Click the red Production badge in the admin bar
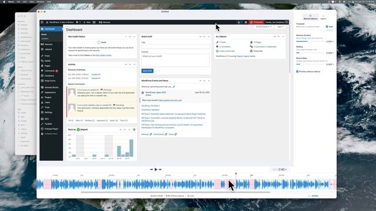 click(257, 22)
